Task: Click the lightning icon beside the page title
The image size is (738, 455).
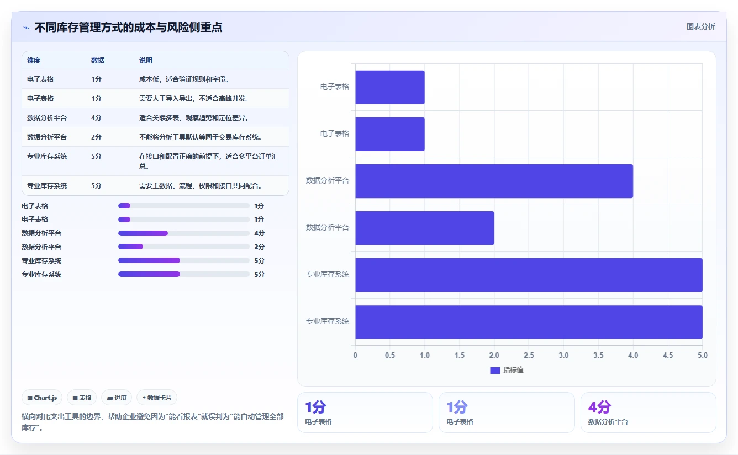Action: tap(26, 28)
